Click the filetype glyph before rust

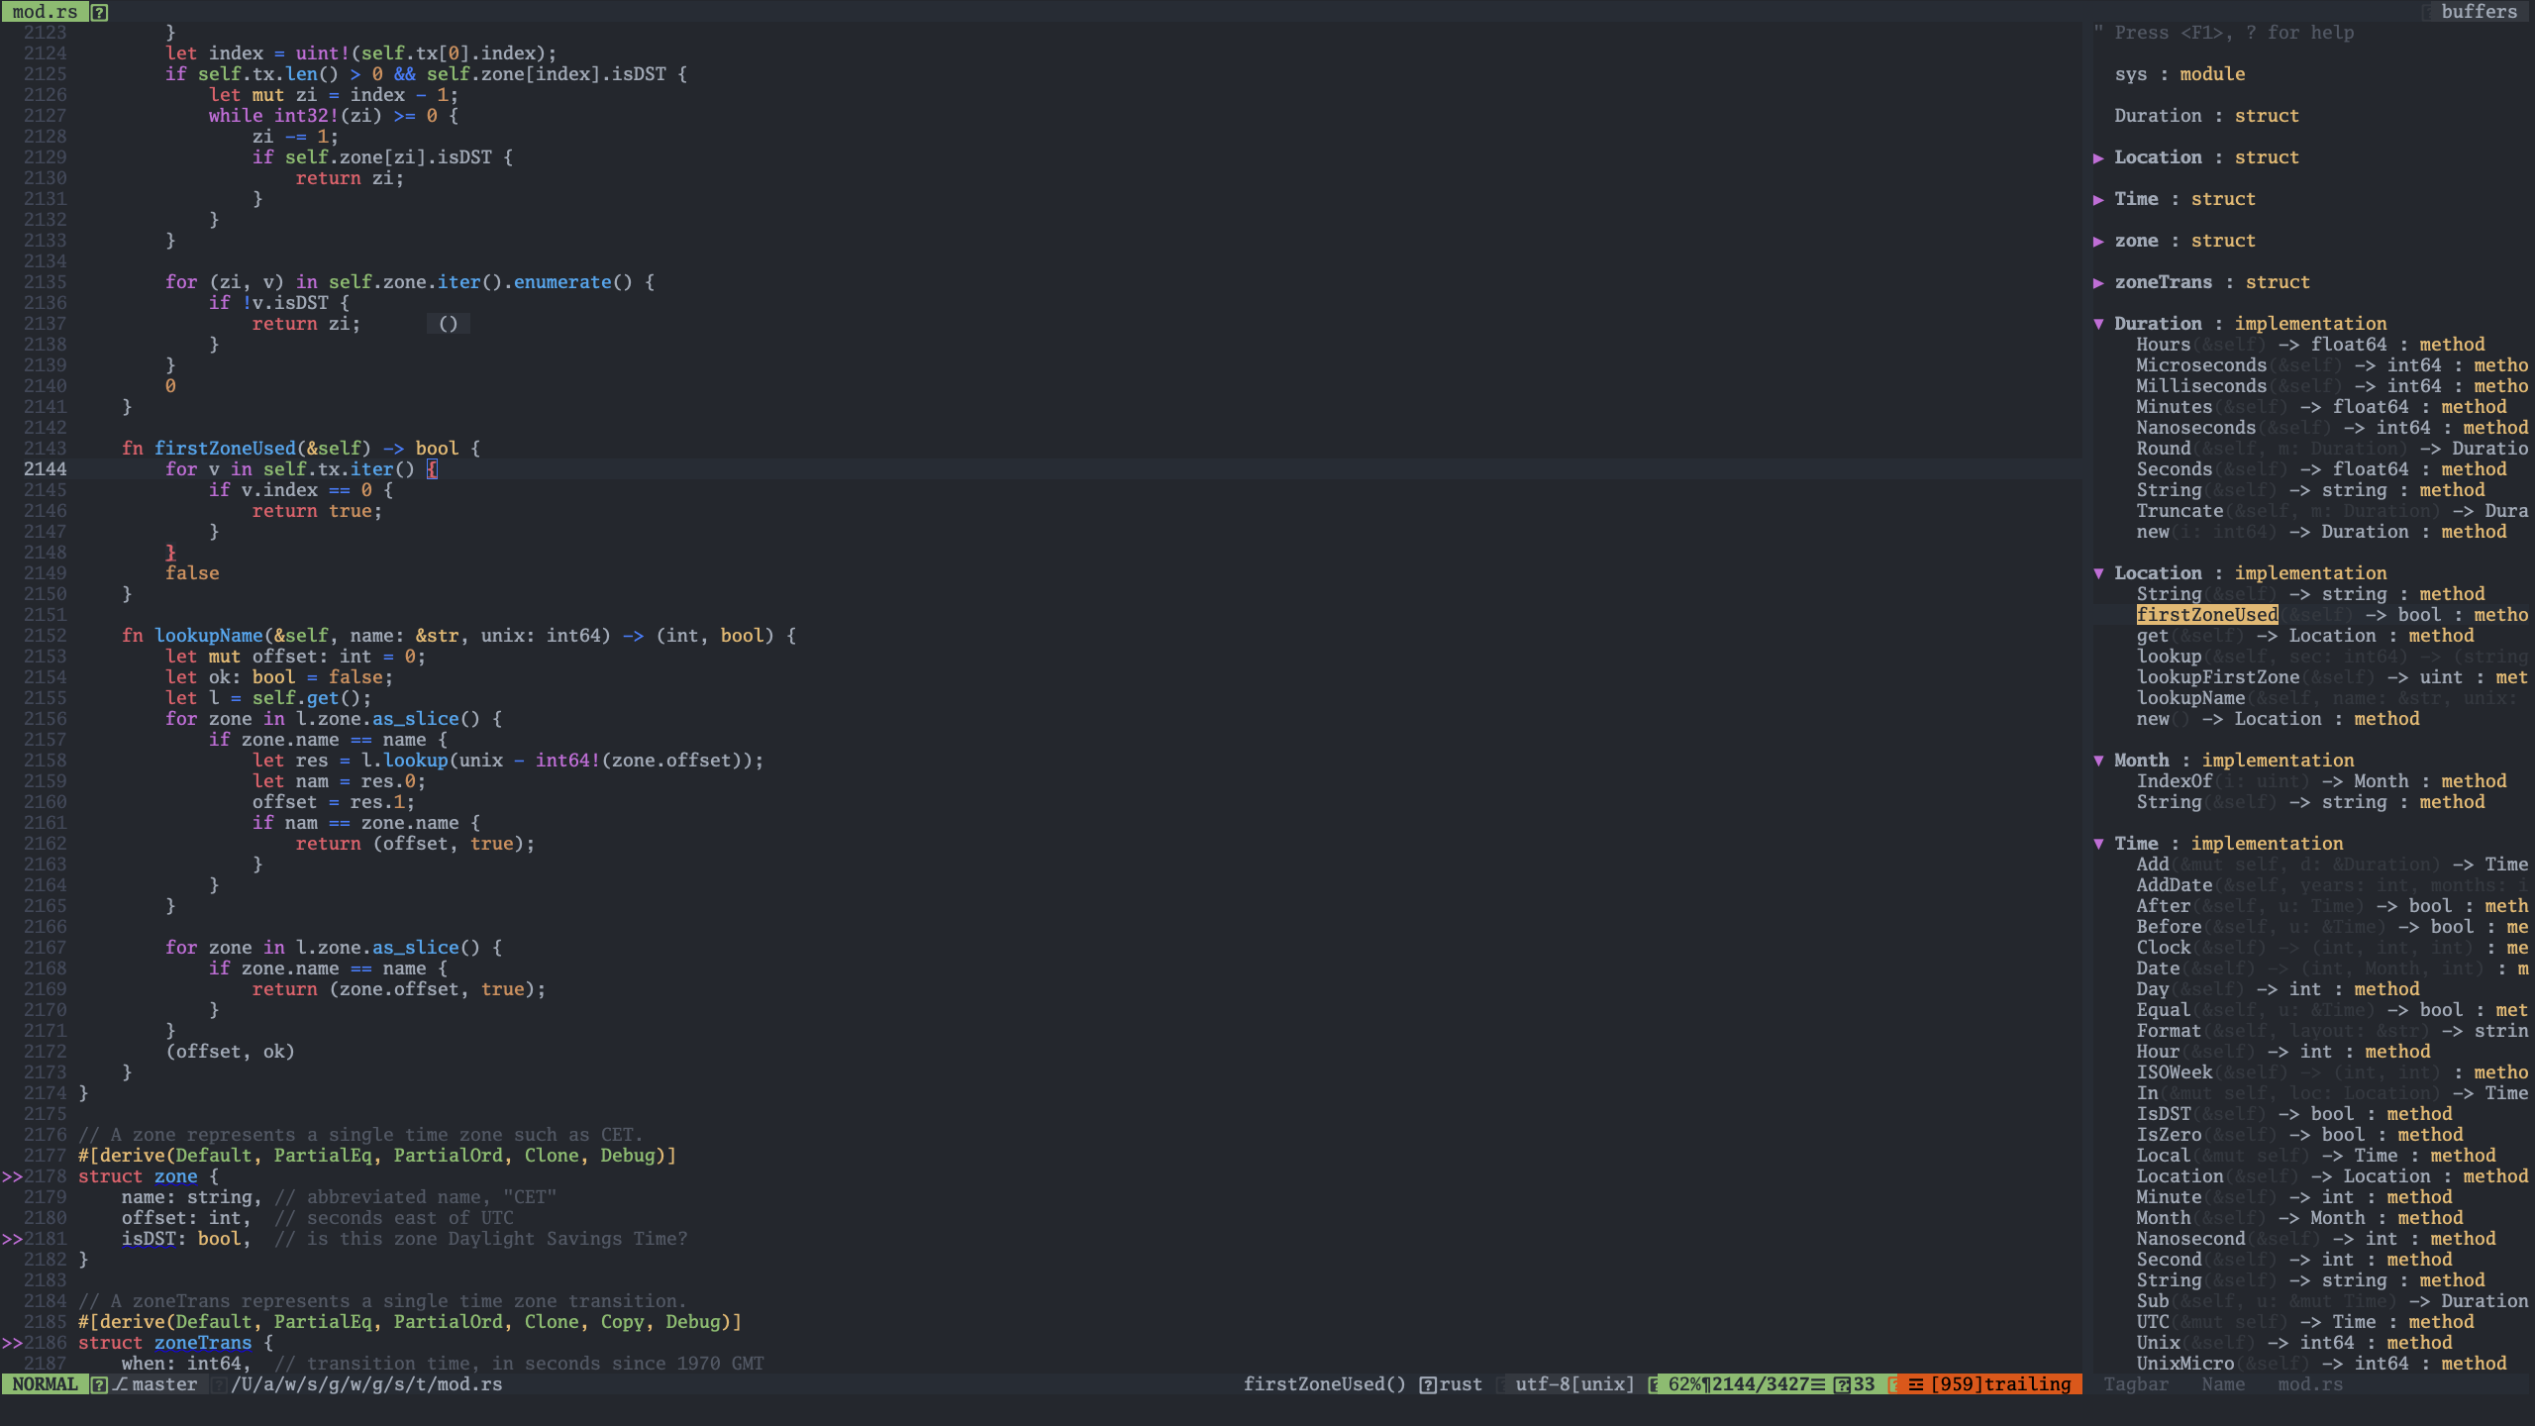(1427, 1384)
